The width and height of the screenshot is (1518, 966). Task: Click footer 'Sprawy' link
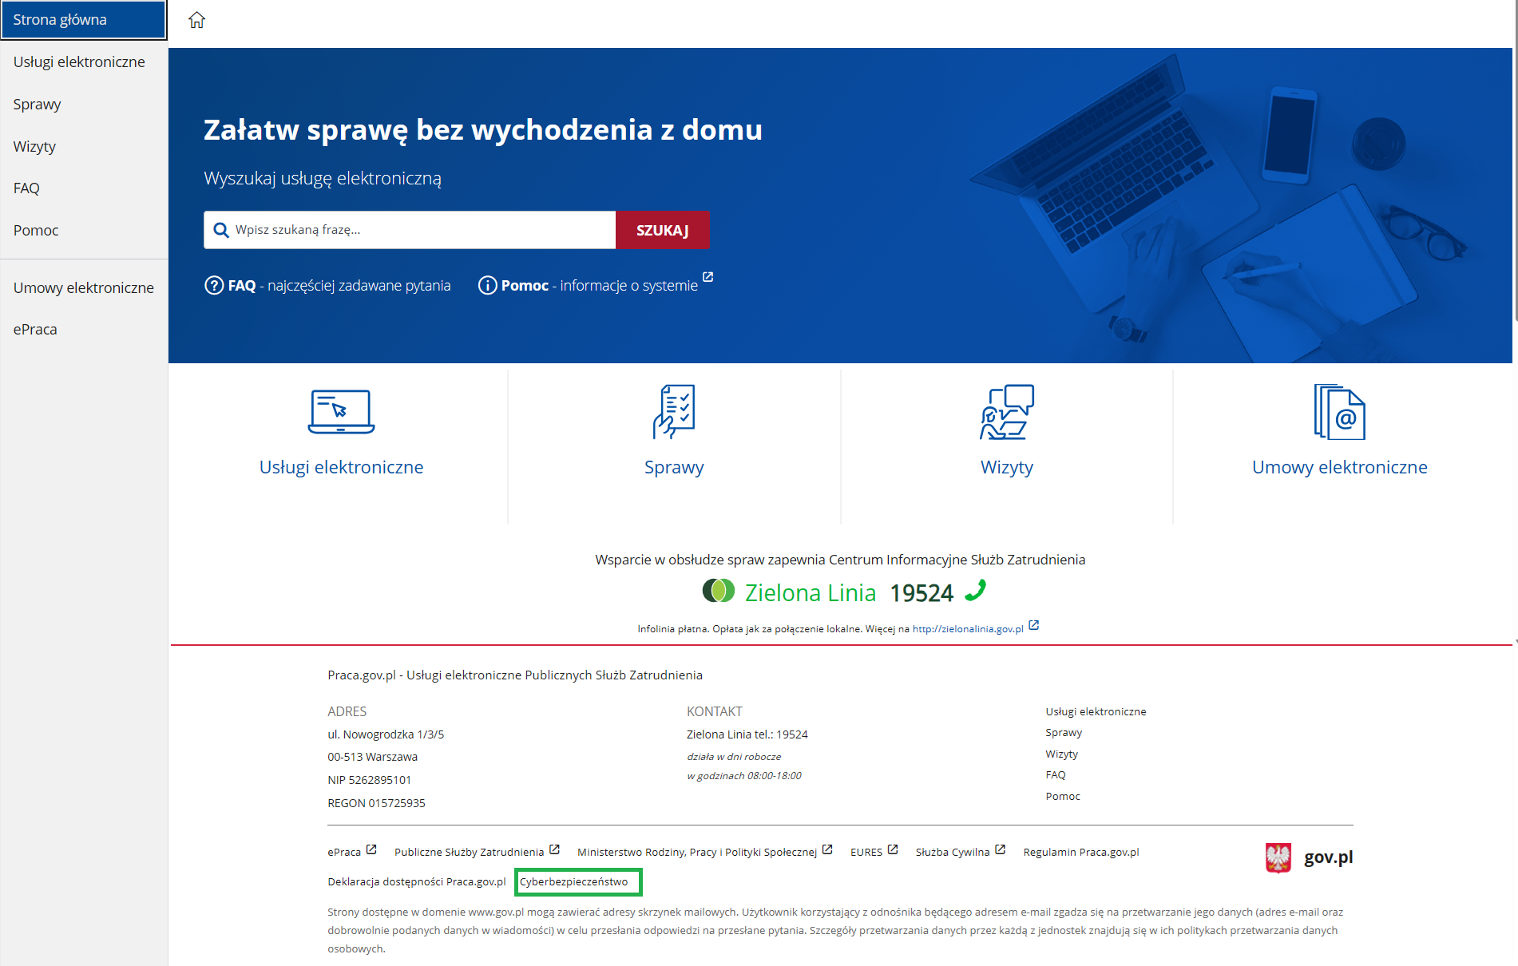click(1064, 732)
